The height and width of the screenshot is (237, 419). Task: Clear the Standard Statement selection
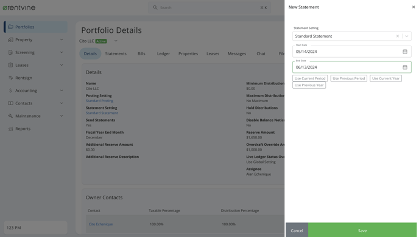[x=397, y=36]
